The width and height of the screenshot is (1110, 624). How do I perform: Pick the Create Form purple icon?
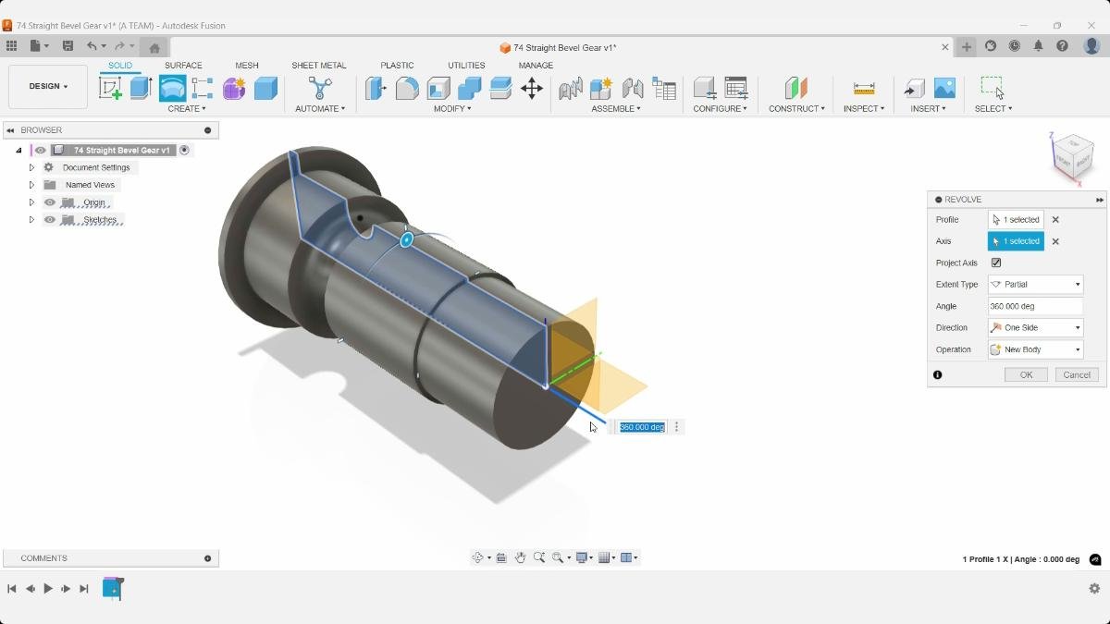(234, 88)
